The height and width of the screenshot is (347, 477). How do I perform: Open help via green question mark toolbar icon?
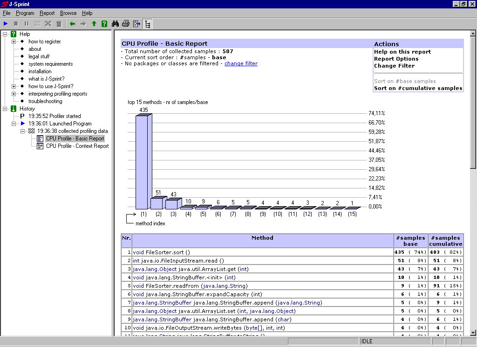(104, 24)
